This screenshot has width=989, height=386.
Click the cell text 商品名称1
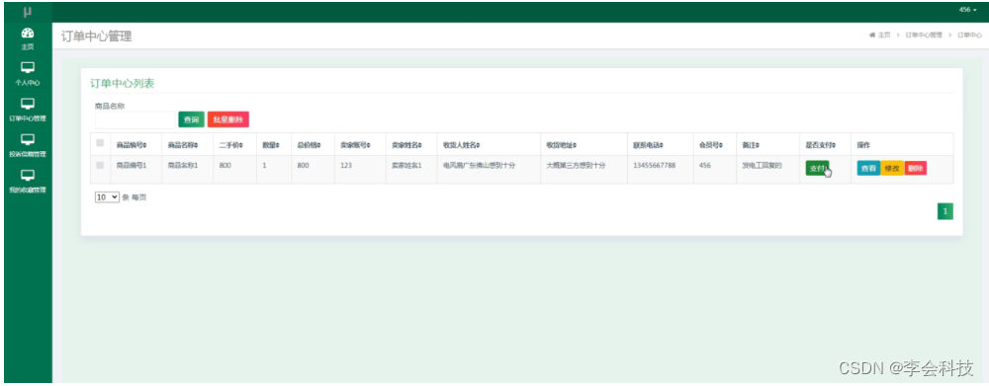183,166
